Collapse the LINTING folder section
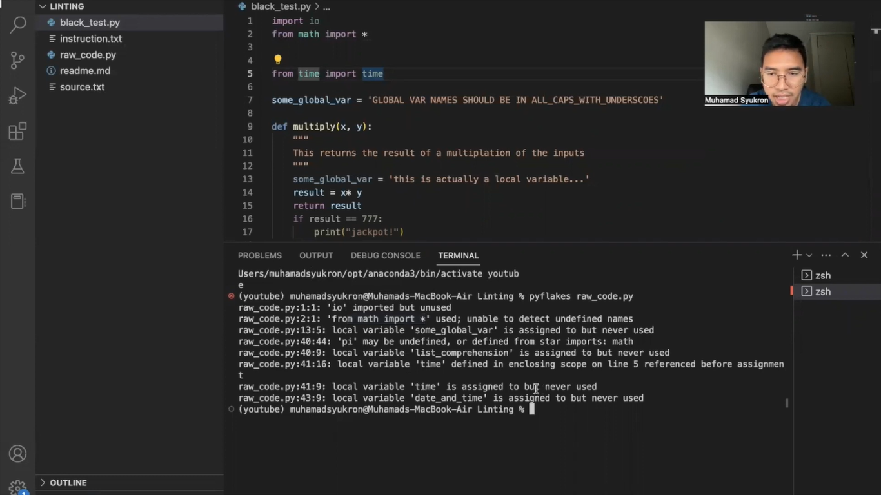Viewport: 881px width, 495px height. coord(43,6)
